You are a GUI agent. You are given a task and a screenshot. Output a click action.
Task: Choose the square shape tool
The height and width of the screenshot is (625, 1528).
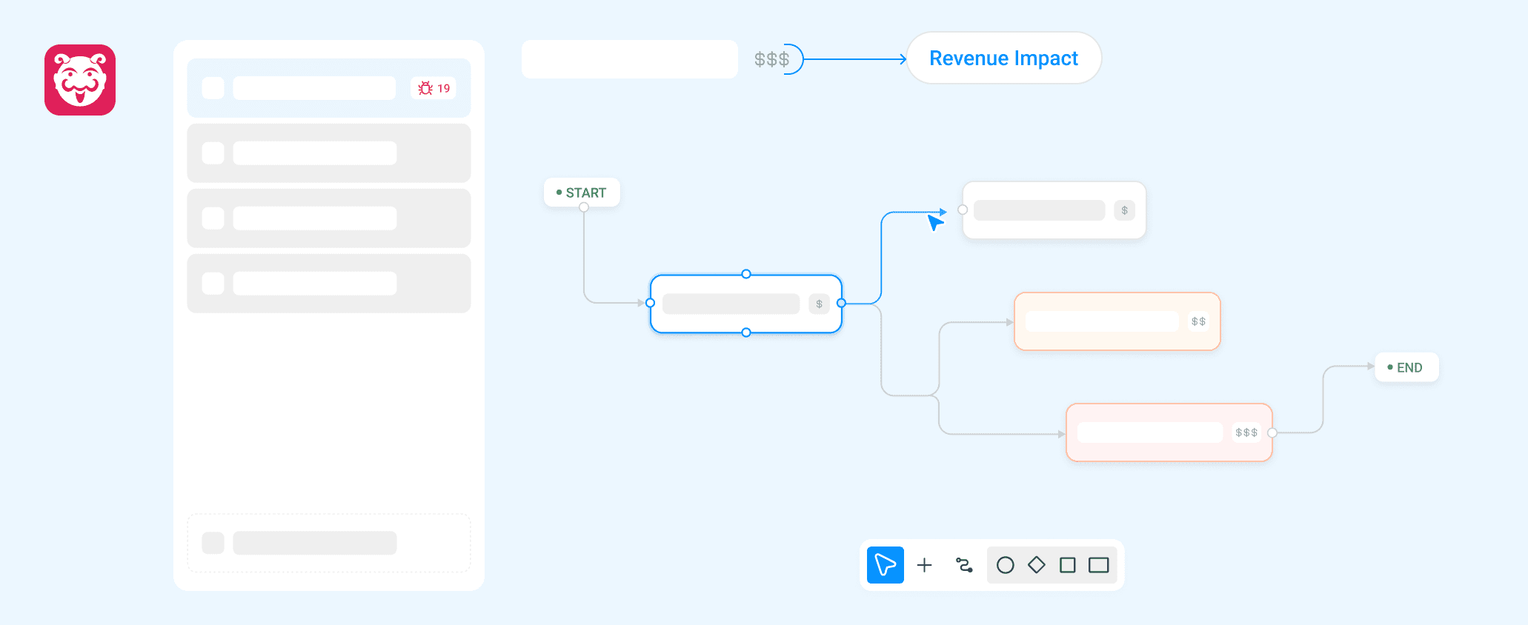(1067, 566)
